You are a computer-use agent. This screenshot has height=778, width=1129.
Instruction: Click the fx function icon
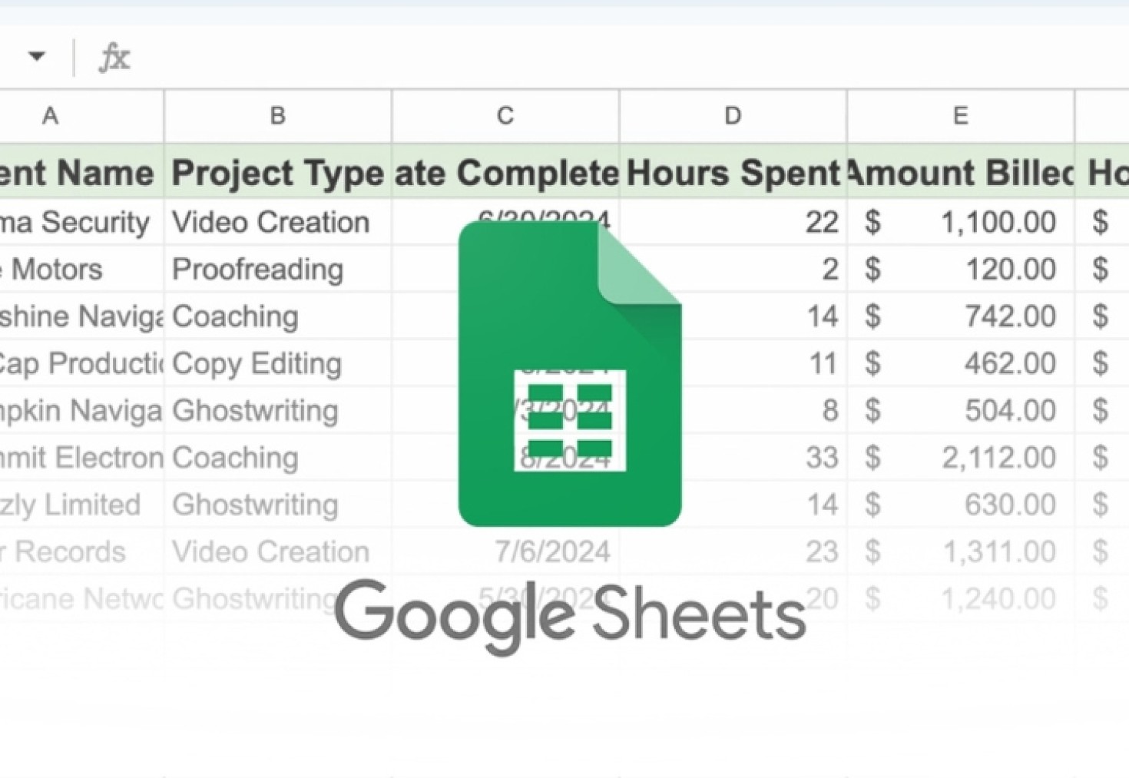point(114,58)
